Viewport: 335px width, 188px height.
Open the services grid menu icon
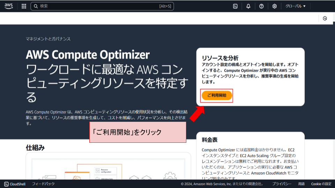(x=24, y=6)
